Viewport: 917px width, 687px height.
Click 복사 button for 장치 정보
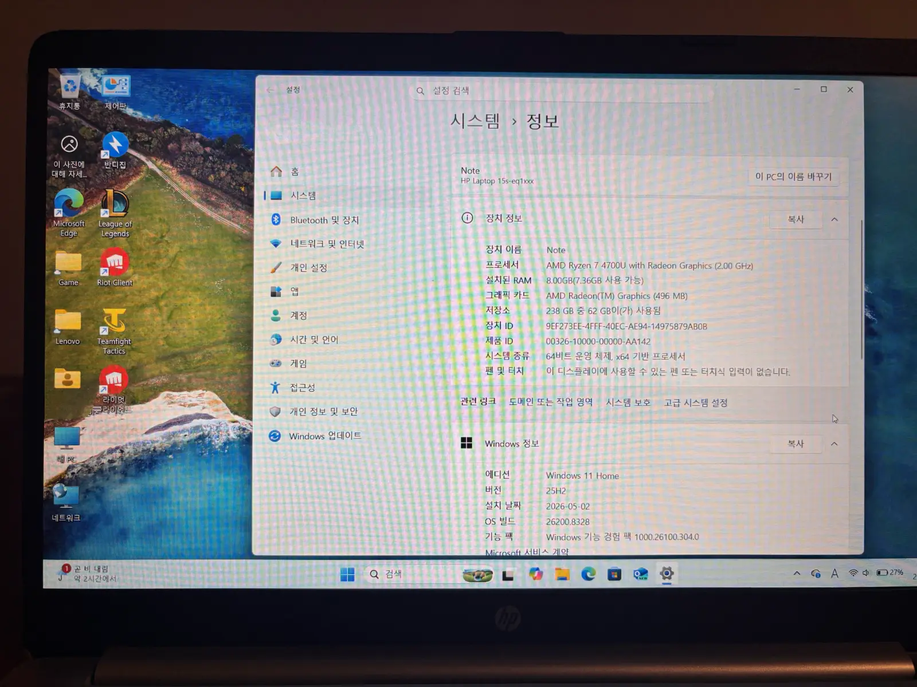795,219
